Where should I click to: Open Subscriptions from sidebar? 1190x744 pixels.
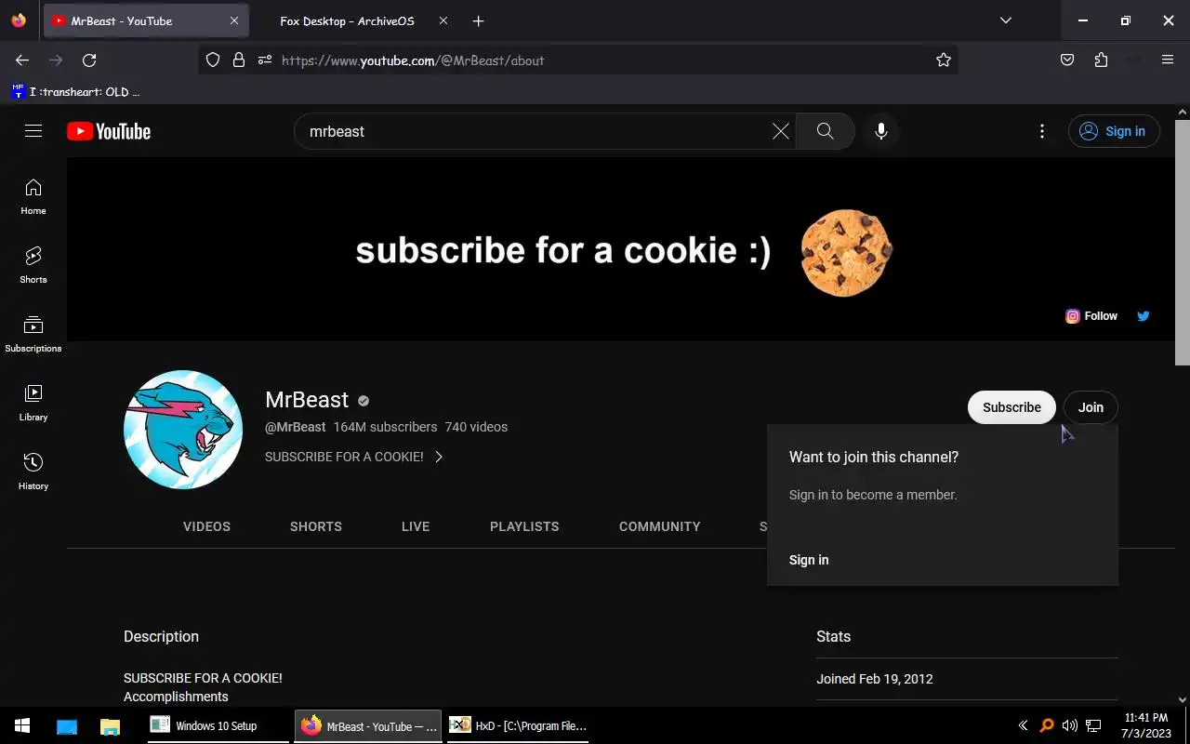point(33,334)
